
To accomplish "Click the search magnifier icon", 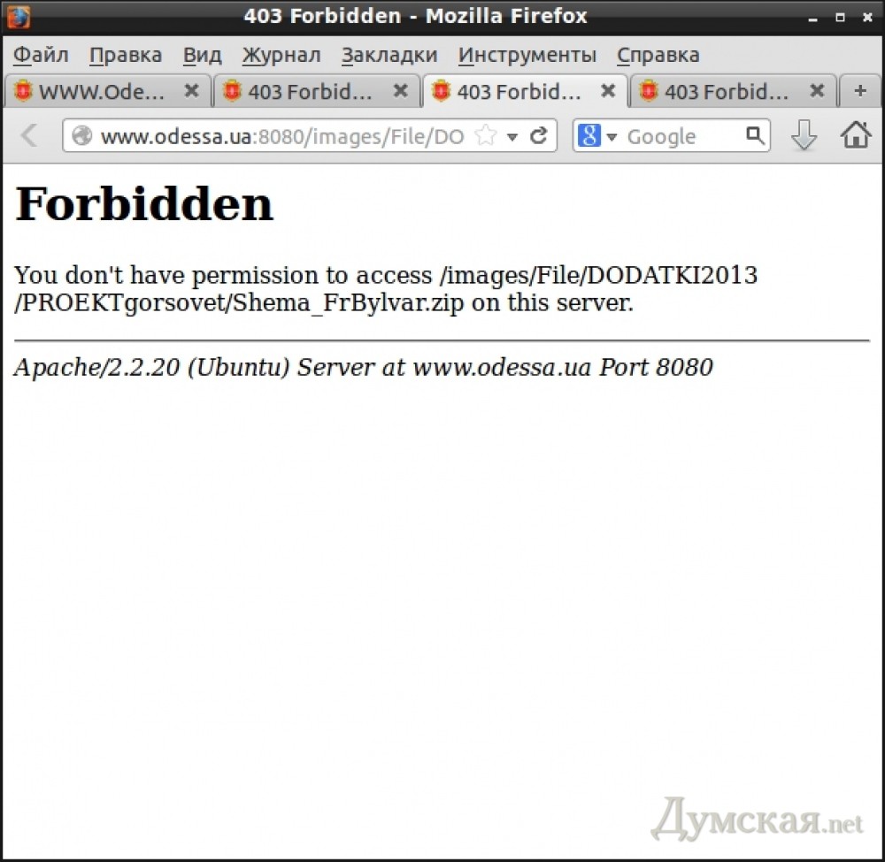I will [754, 136].
